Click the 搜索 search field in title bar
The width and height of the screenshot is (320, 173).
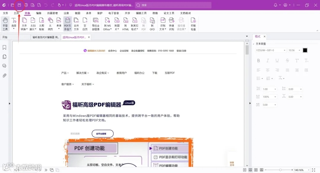click(173, 5)
